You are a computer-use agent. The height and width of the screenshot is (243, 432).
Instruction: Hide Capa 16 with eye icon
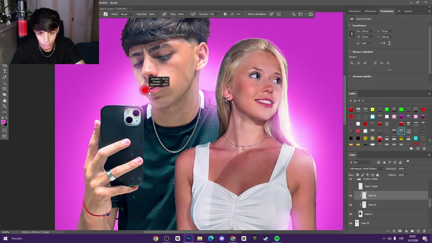click(351, 195)
